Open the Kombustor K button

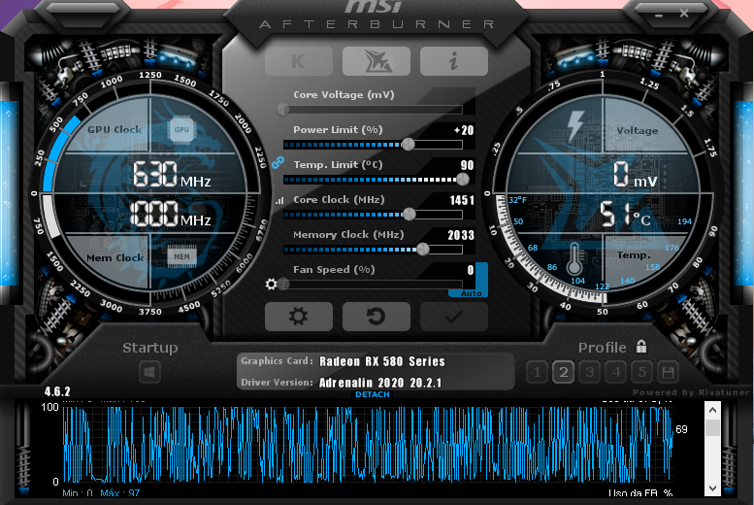coord(298,61)
